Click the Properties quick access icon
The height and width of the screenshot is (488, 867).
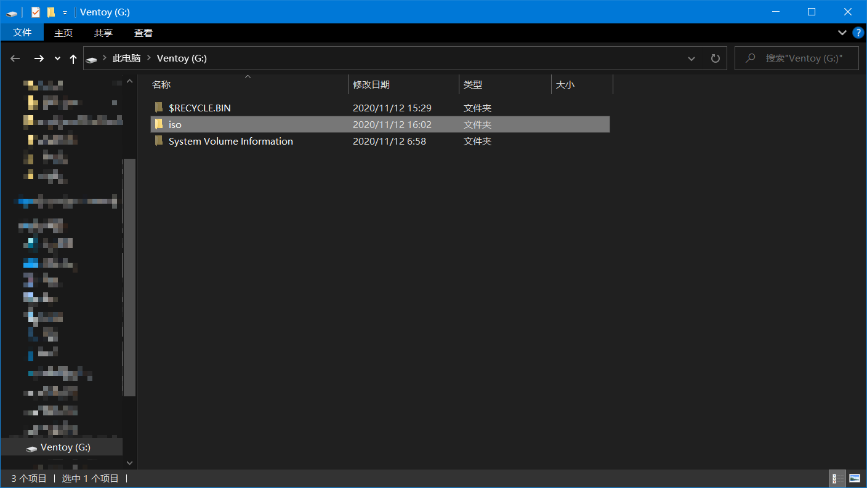(x=36, y=12)
